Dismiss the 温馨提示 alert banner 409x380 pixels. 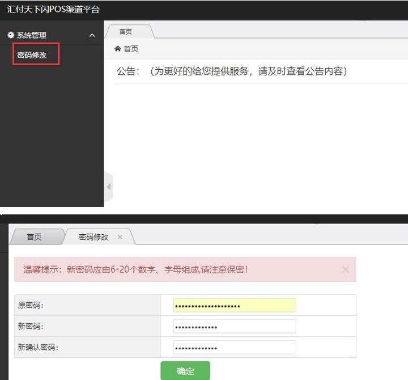click(346, 269)
